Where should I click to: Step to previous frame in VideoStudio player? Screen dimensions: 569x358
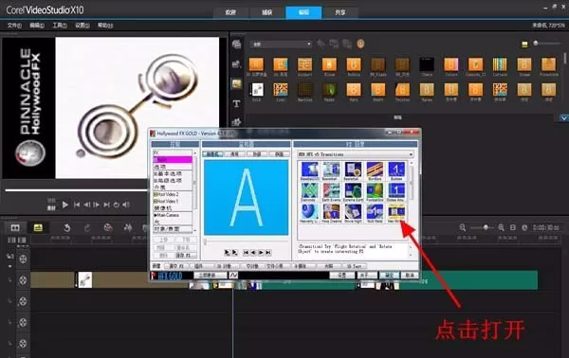86,205
